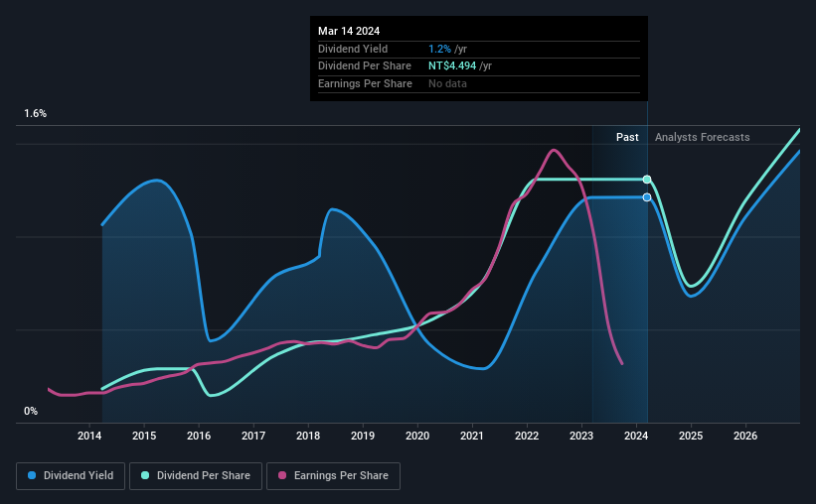Click the Analysts Forecasts label
816x504 pixels.
(702, 137)
